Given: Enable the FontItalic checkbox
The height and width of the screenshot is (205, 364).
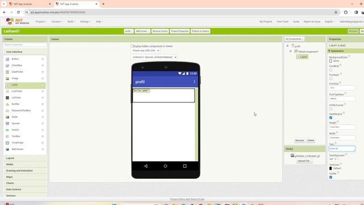Looking at the screenshot, I should 330,79.
